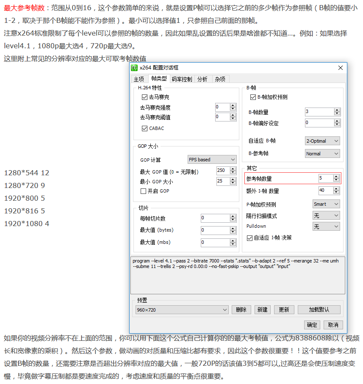This screenshot has height=384, width=363.
Task: Open the 码率控制 tab
Action: (182, 79)
